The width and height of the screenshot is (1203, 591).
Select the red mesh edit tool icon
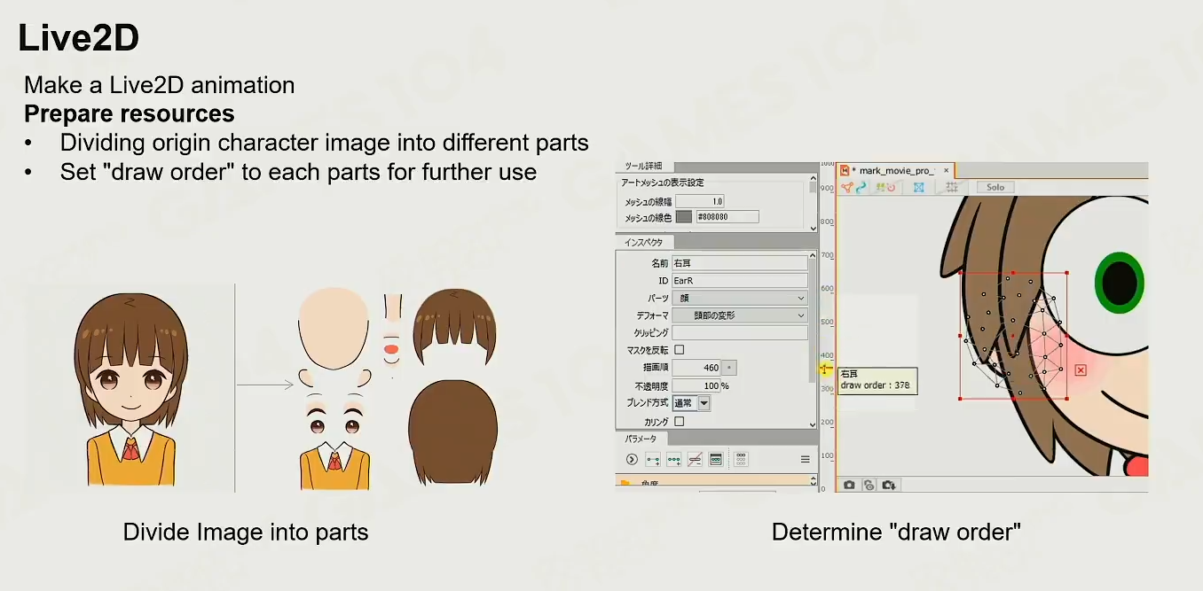pos(847,187)
